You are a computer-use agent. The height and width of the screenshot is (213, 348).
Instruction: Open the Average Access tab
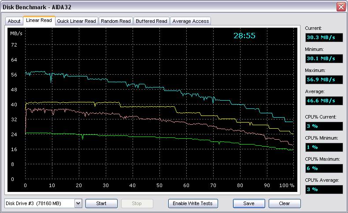191,21
